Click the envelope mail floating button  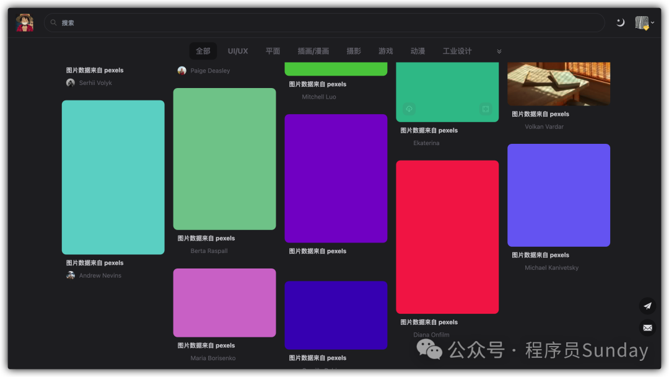(647, 327)
